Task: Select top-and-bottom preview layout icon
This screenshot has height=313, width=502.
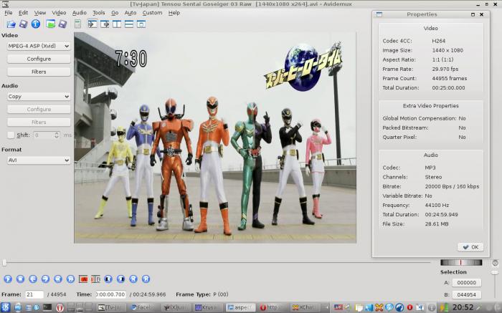Action: coord(129,24)
